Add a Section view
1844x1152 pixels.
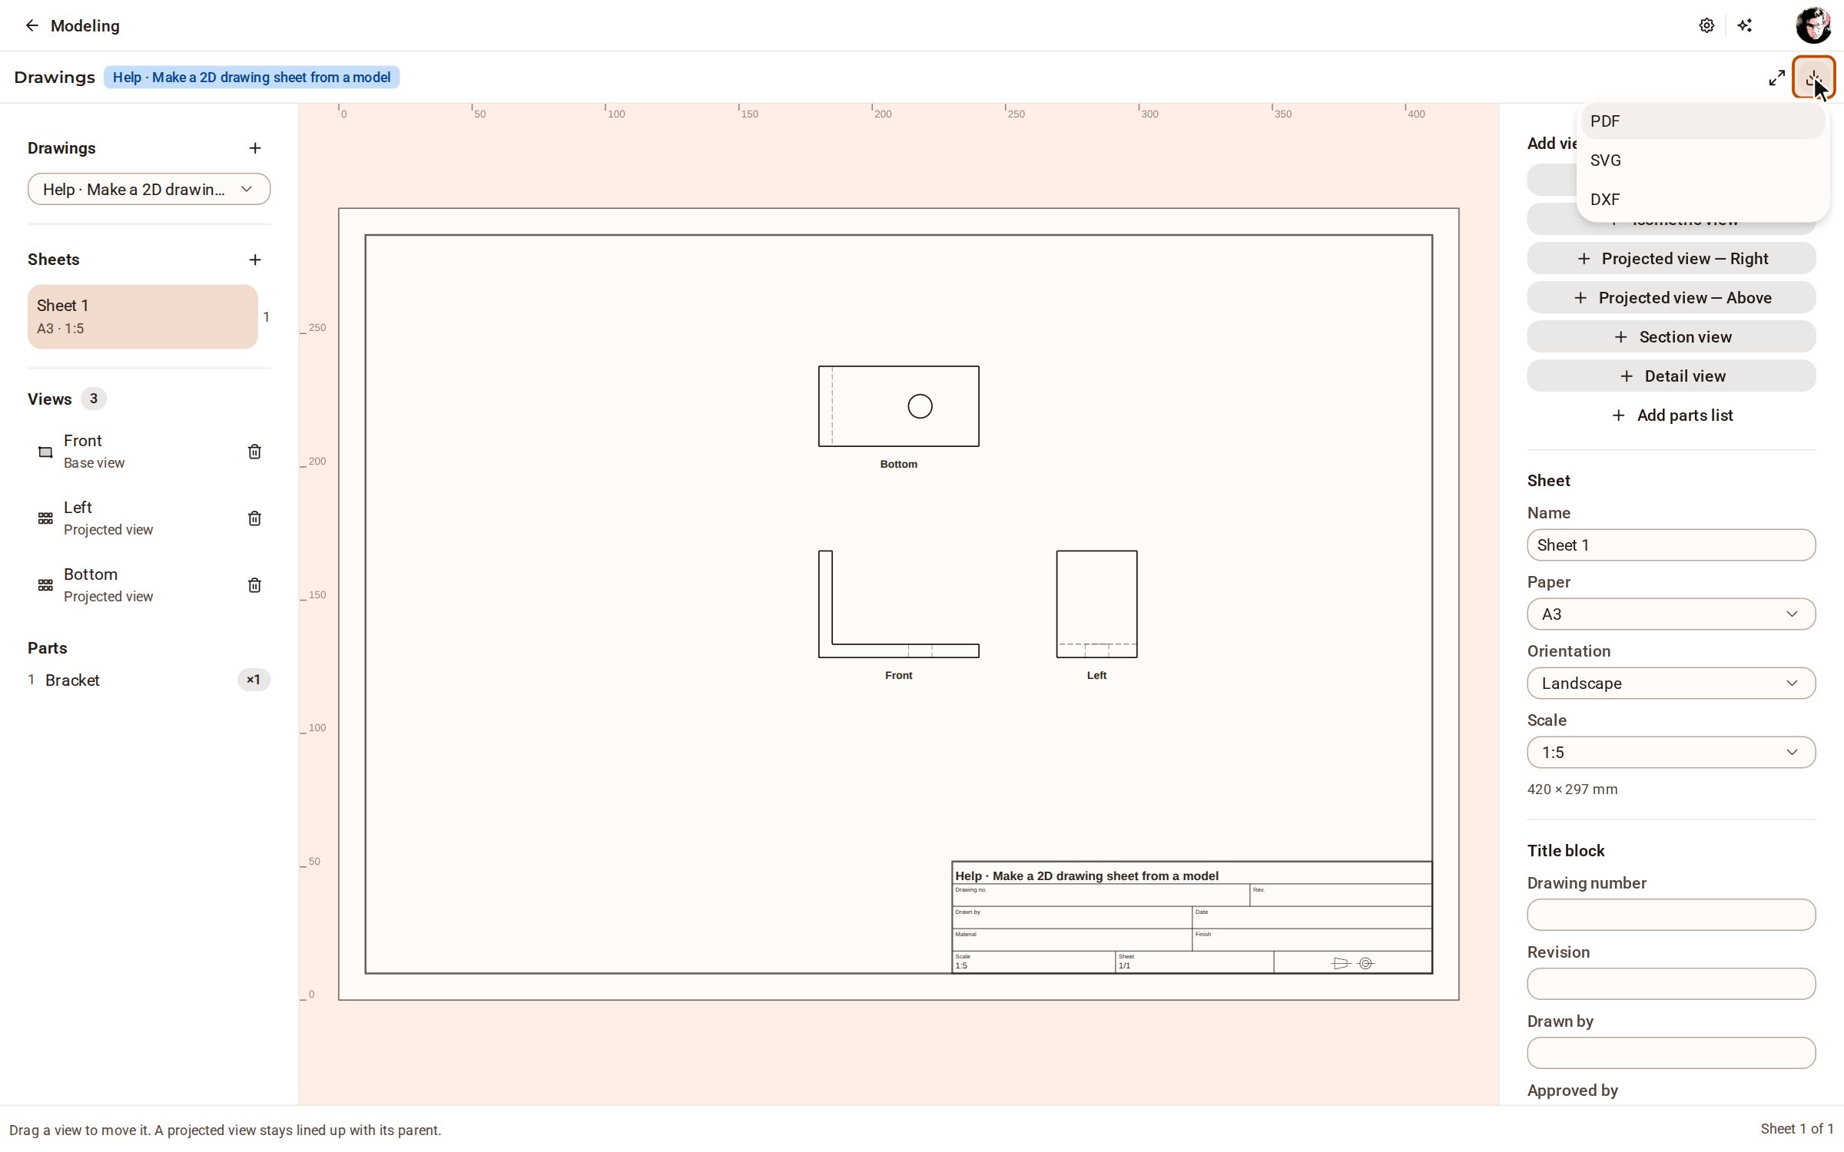click(1671, 337)
